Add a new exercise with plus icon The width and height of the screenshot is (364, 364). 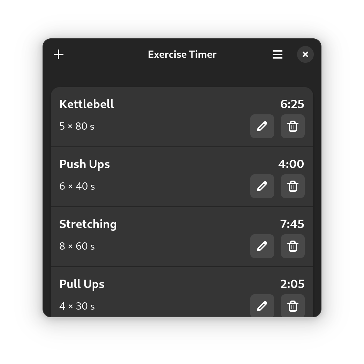click(x=59, y=54)
